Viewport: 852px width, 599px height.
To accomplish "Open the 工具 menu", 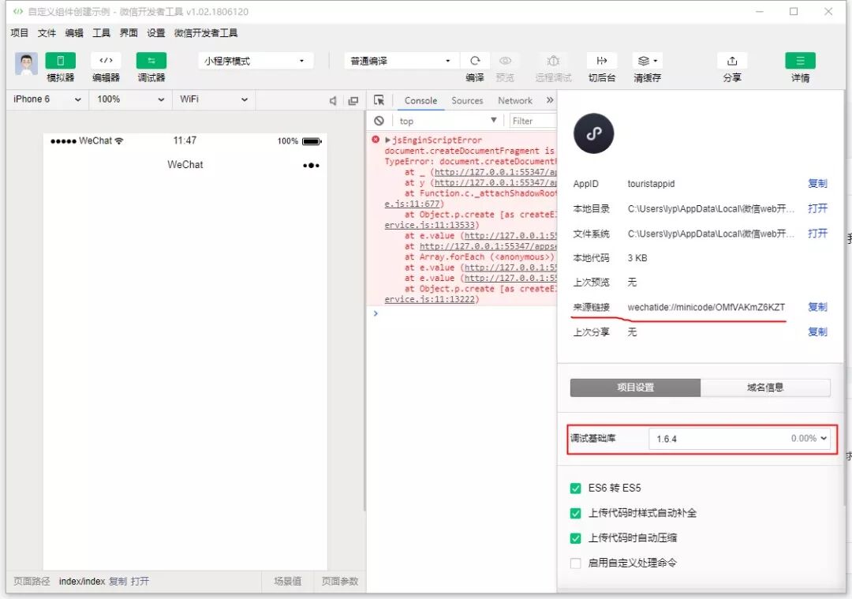I will click(101, 32).
